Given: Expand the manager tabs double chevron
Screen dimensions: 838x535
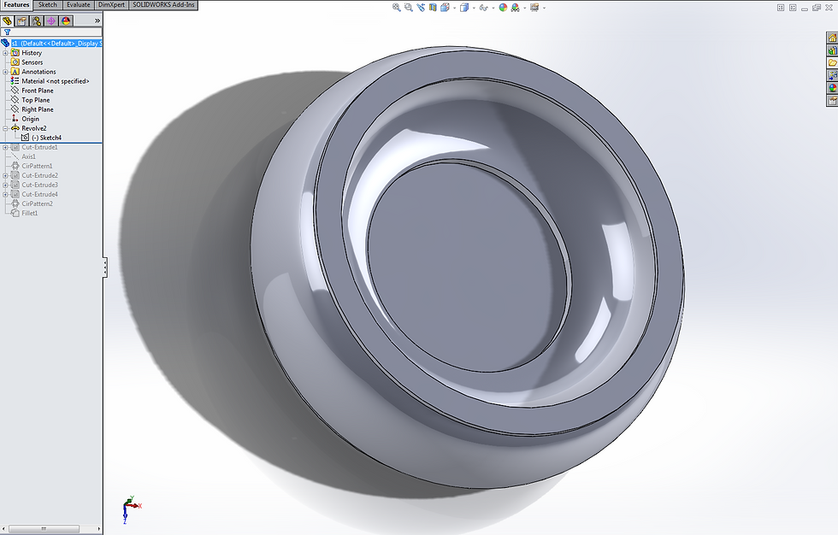Looking at the screenshot, I should click(x=97, y=21).
